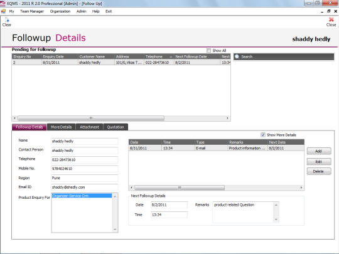Open the Team Manager menu
Viewport: 339px width, 254px height.
[32, 11]
